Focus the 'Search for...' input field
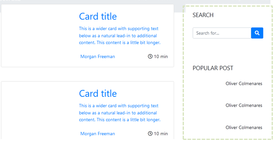Image resolution: width=274 pixels, height=143 pixels. [x=222, y=33]
